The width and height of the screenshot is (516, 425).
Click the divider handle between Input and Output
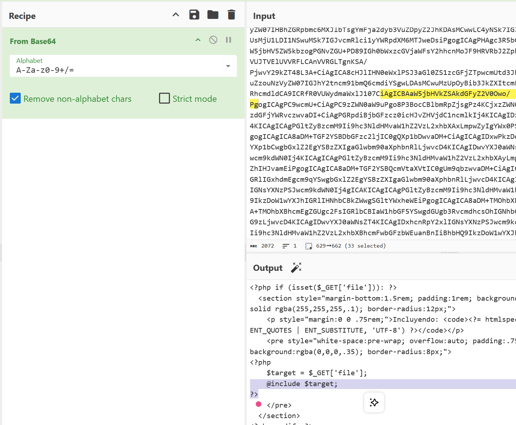(x=449, y=252)
